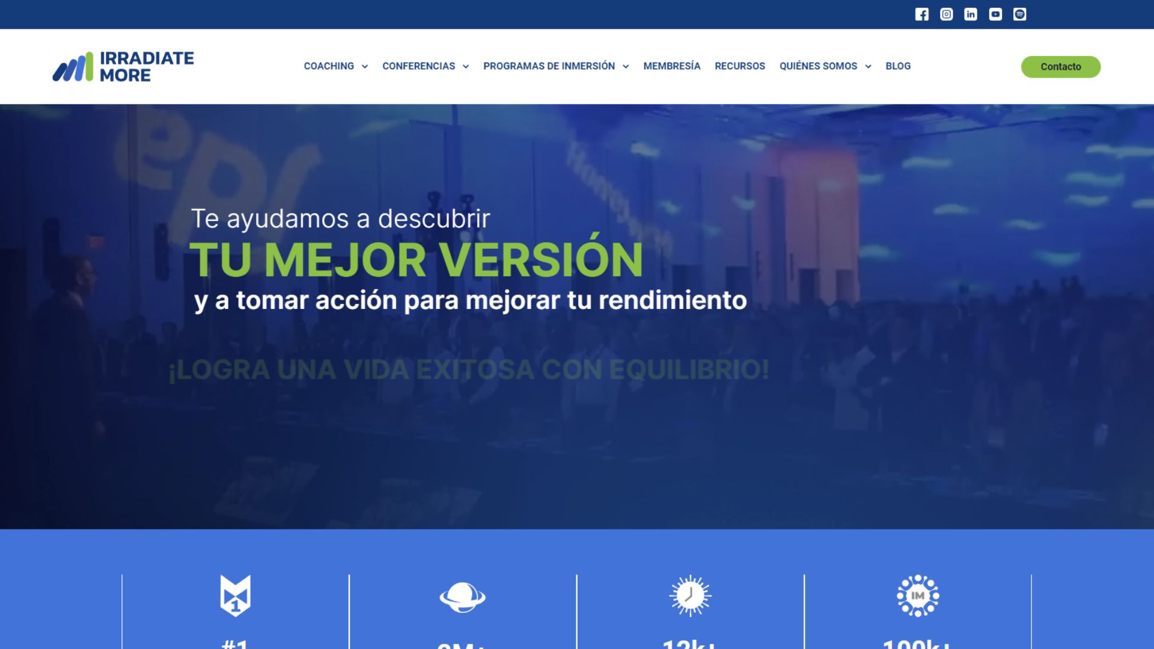Viewport: 1154px width, 649px height.
Task: Expand the CONFERENCIAS dropdown menu
Action: pyautogui.click(x=419, y=66)
